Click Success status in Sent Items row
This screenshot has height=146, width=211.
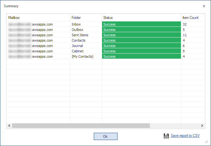[x=141, y=35]
